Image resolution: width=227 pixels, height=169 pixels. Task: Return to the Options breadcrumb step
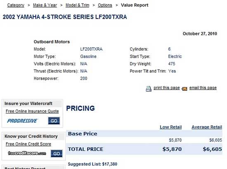(105, 5)
